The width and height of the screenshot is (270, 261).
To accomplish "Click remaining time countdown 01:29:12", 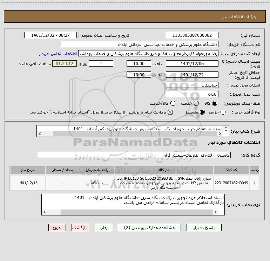I will click(65, 63).
